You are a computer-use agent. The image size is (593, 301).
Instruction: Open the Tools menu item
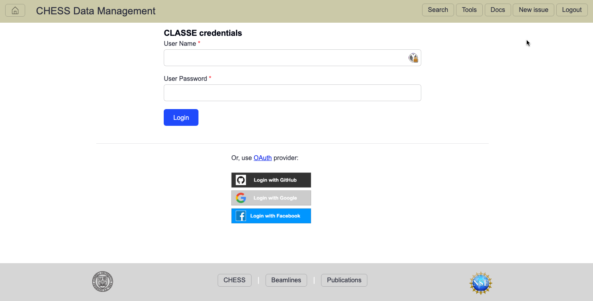[469, 10]
